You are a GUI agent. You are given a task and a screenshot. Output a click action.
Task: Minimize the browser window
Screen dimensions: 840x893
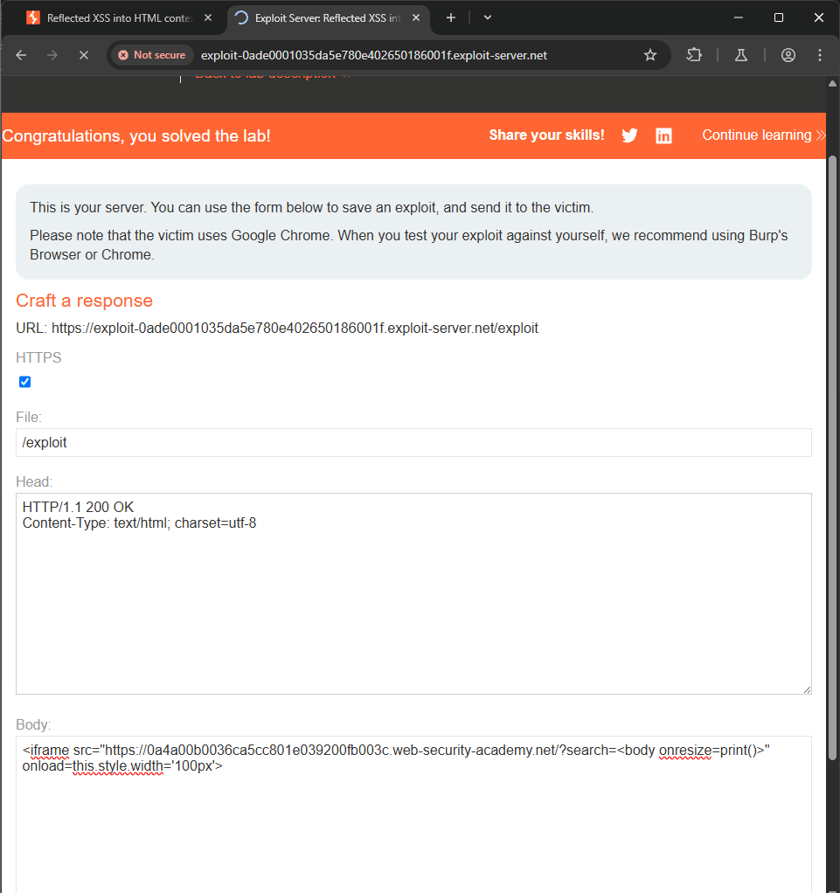click(x=739, y=17)
